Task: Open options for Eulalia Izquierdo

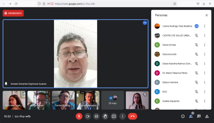Action: [205, 101]
